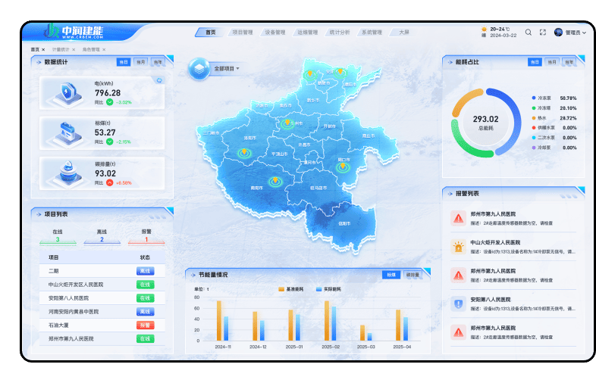Image resolution: width=596 pixels, height=383 pixels.
Task: Click the sunny weather icon
Action: point(484,29)
